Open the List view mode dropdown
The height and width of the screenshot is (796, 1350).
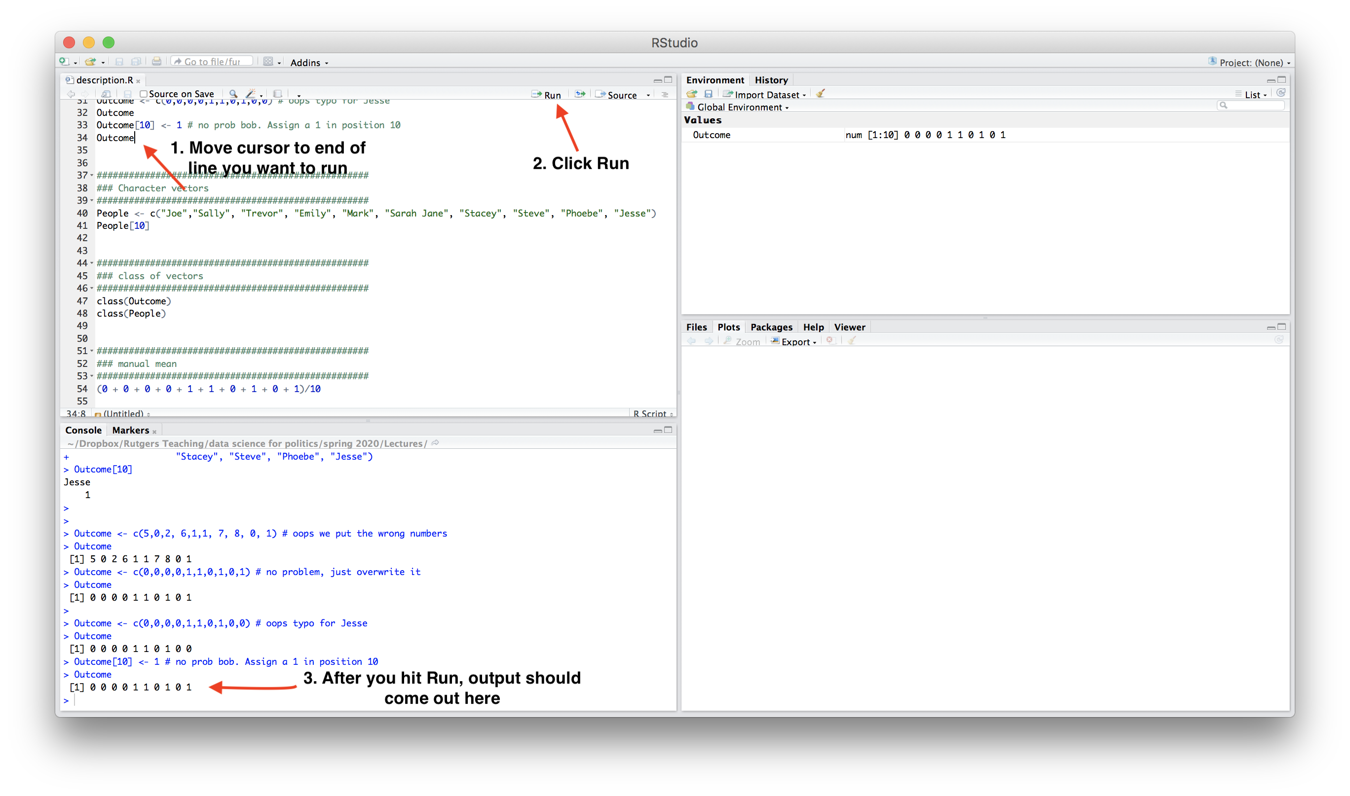(1251, 94)
